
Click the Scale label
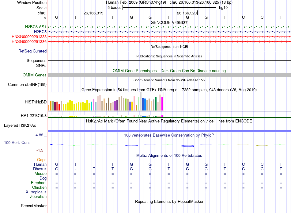pyautogui.click(x=41, y=8)
